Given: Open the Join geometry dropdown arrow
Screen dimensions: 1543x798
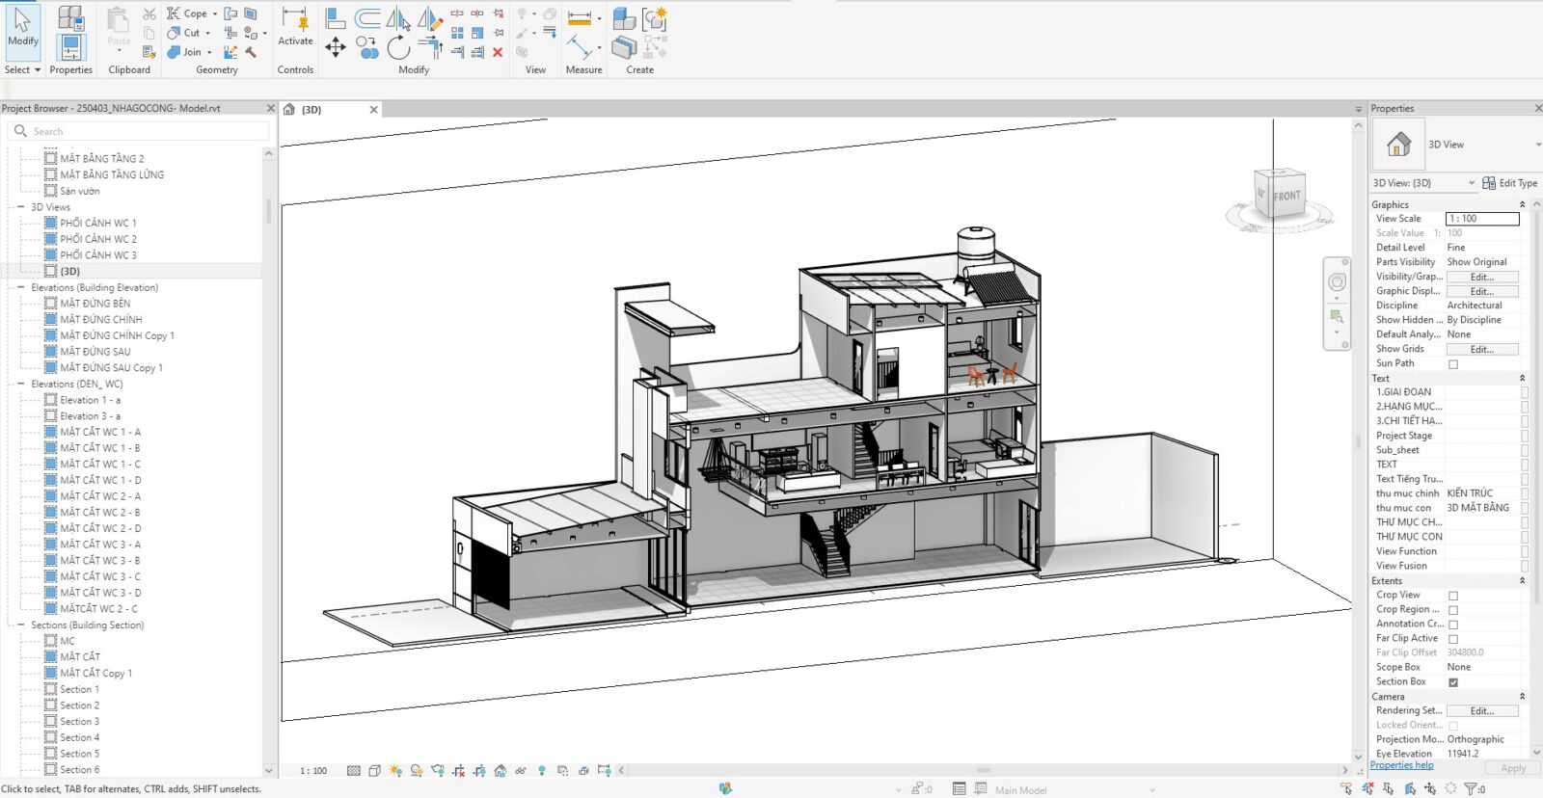Looking at the screenshot, I should [x=209, y=52].
